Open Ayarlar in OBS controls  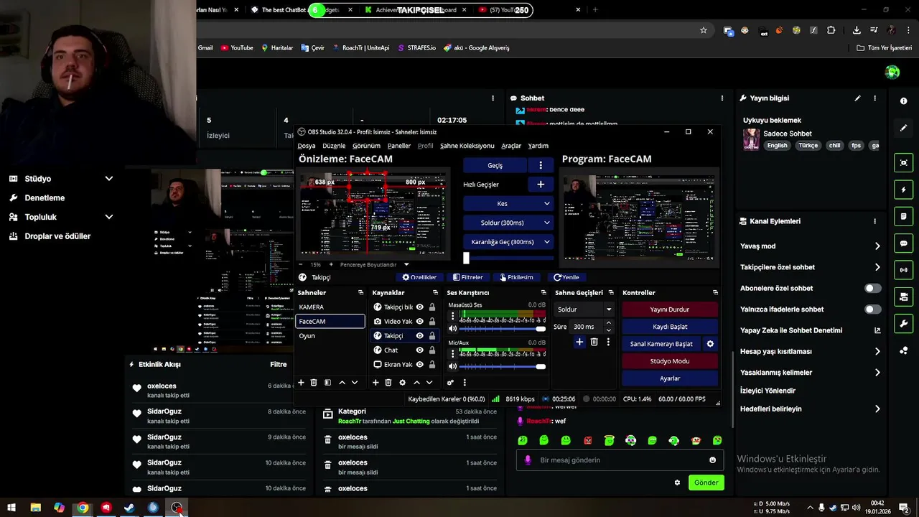coord(670,378)
